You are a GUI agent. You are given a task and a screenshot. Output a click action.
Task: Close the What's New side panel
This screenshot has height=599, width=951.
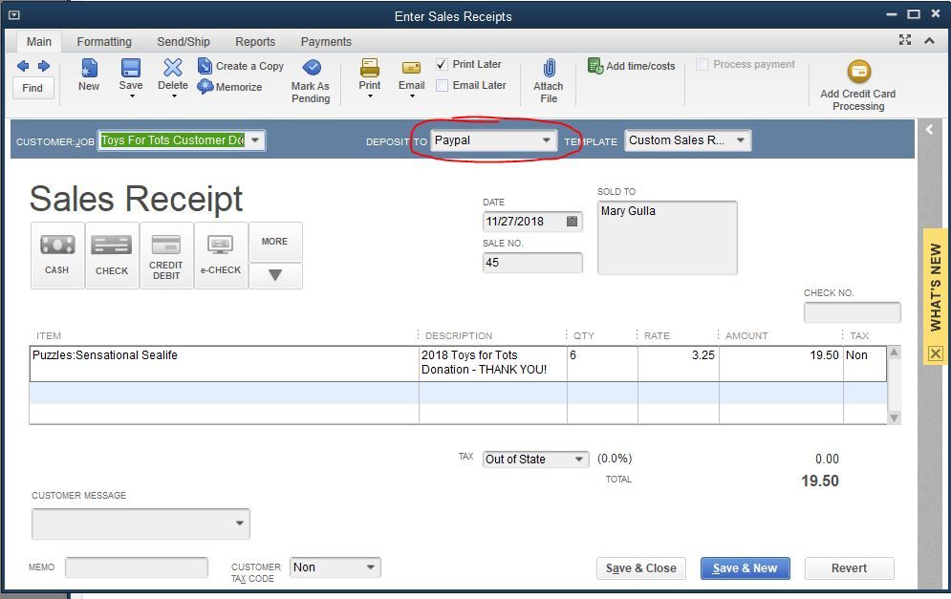(936, 353)
